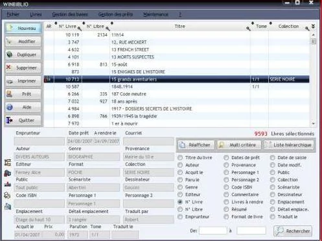Screen dimensions: 322x241
Task: Select Acquit le radio button
Action: click(180, 172)
